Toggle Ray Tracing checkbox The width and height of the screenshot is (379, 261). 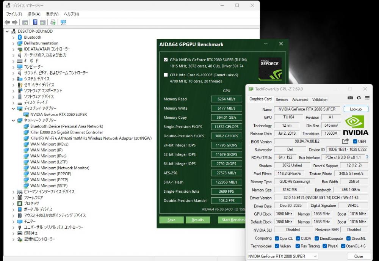298,246
